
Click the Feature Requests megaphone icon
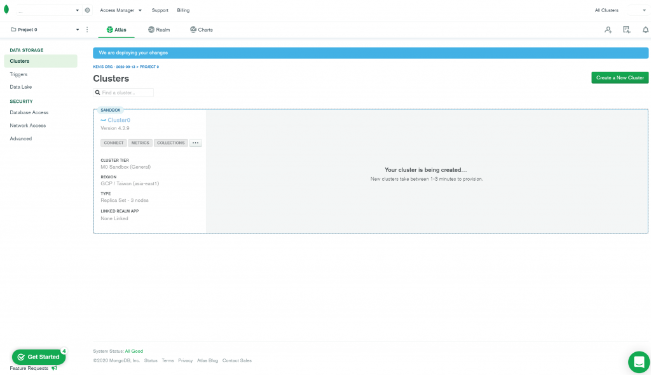54,368
